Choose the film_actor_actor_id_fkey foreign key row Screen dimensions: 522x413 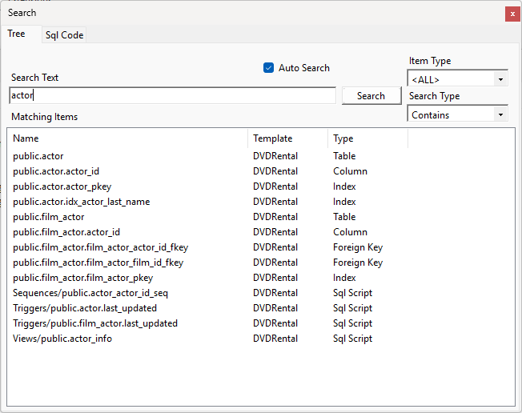pos(100,247)
